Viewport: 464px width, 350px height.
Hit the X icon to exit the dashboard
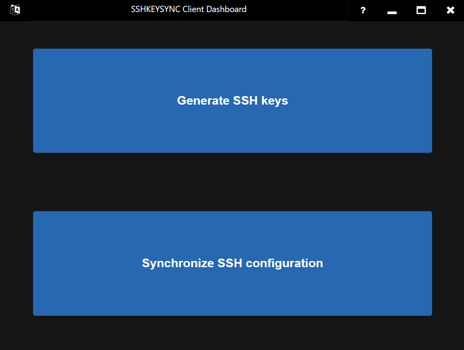tap(450, 10)
